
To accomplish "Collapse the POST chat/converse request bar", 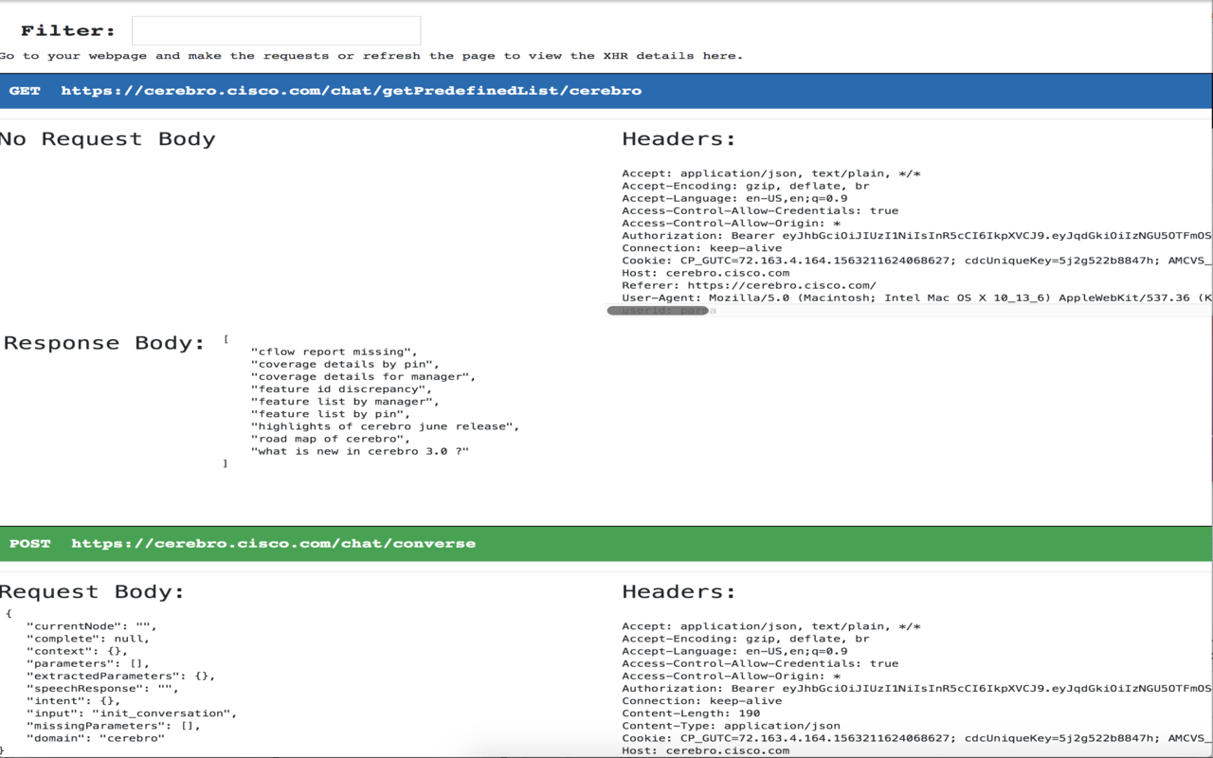I will point(606,544).
